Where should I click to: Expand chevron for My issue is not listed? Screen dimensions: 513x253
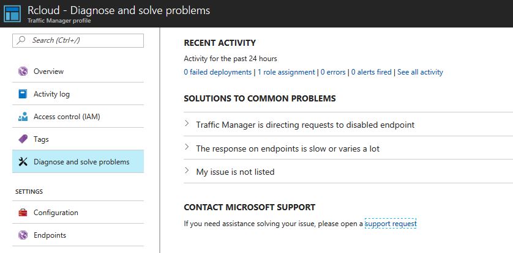(x=187, y=170)
